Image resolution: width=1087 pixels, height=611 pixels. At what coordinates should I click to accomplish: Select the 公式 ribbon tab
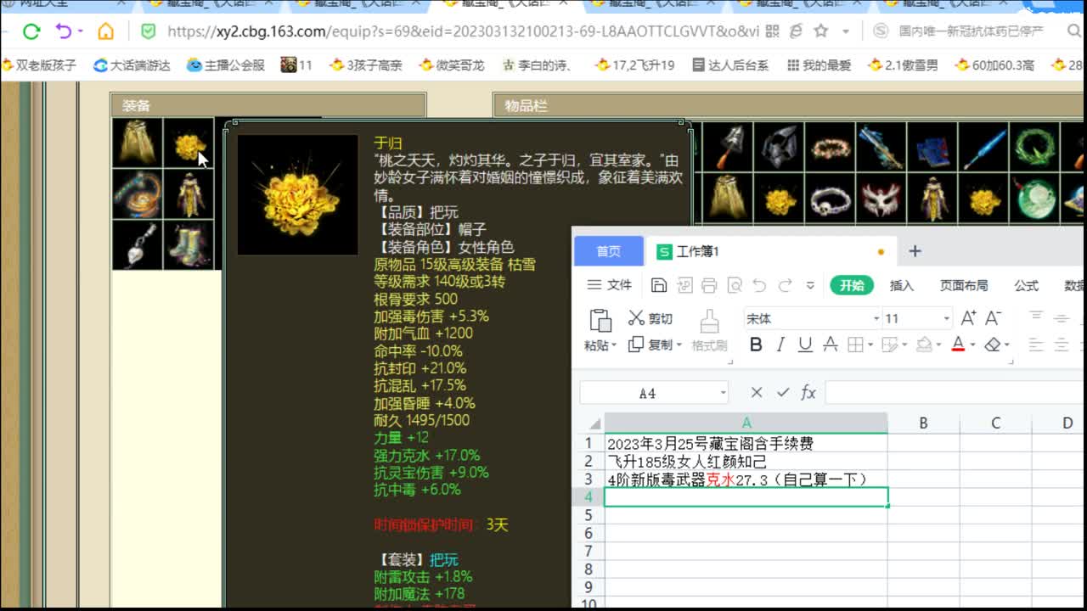pyautogui.click(x=1026, y=285)
